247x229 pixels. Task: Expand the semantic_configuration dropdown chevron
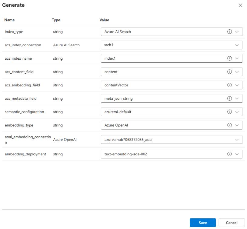point(237,112)
